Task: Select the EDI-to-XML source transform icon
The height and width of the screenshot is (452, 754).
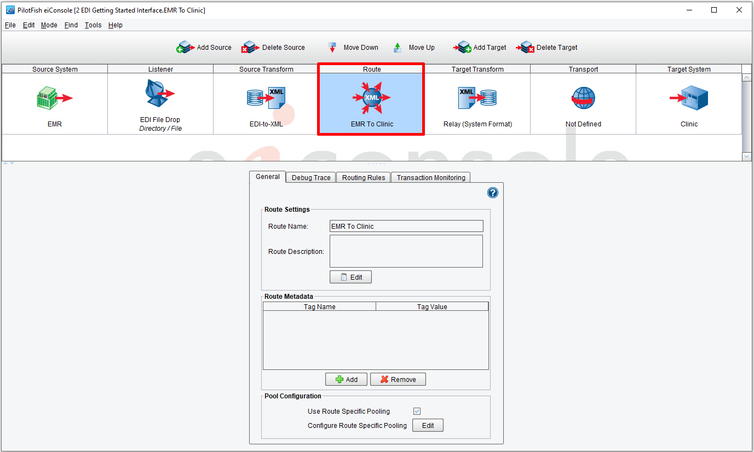Action: click(x=266, y=98)
